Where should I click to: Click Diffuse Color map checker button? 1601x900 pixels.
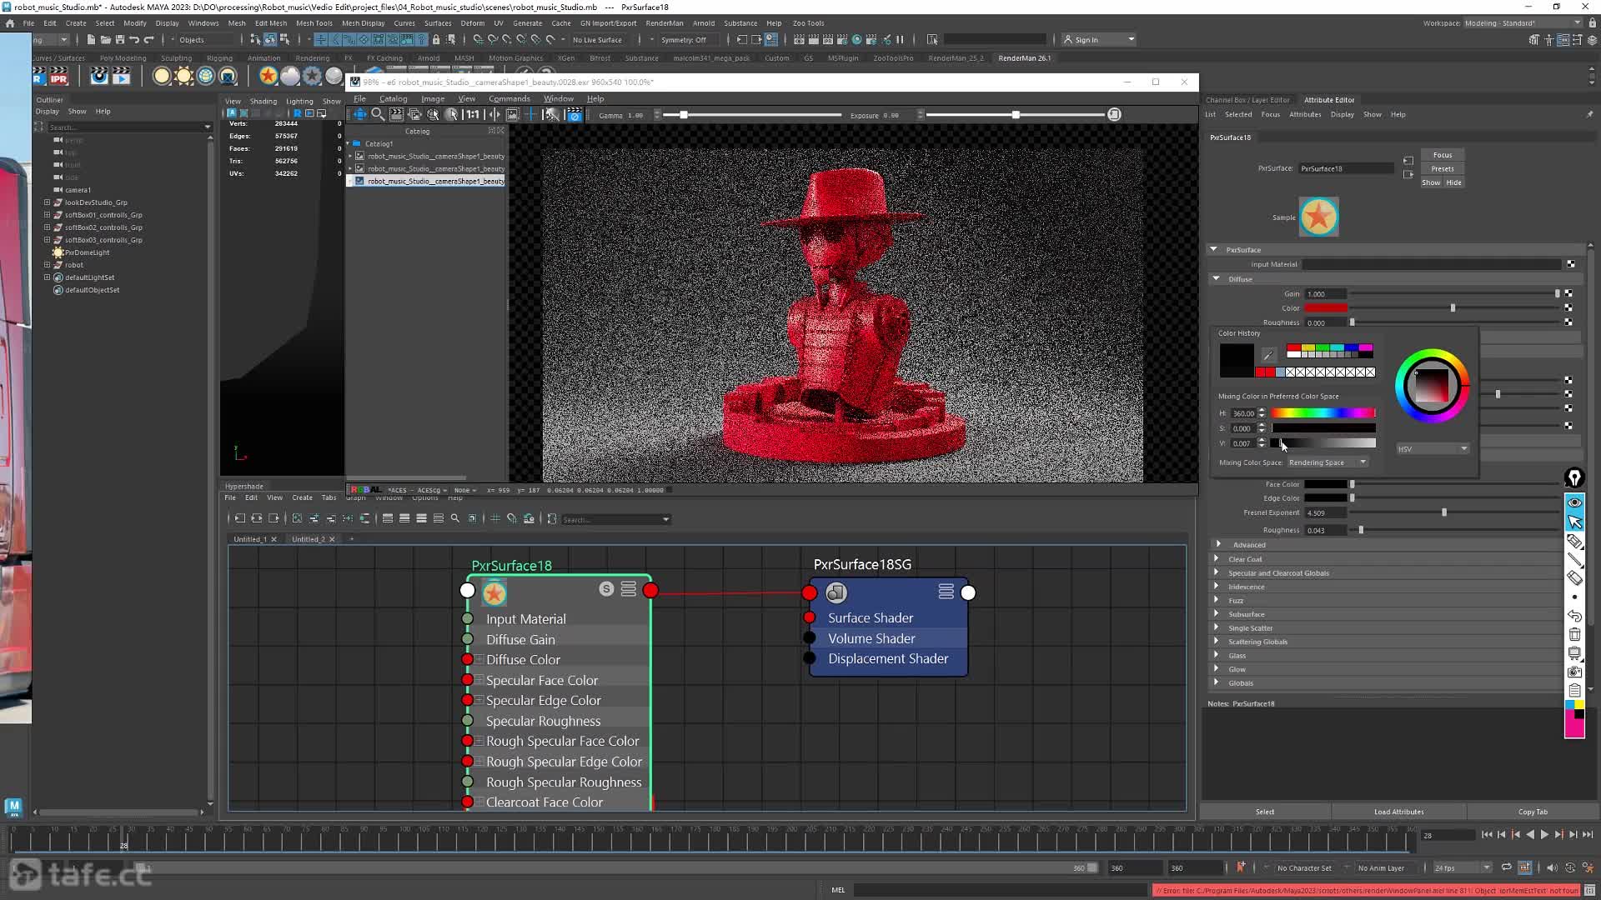point(1568,307)
